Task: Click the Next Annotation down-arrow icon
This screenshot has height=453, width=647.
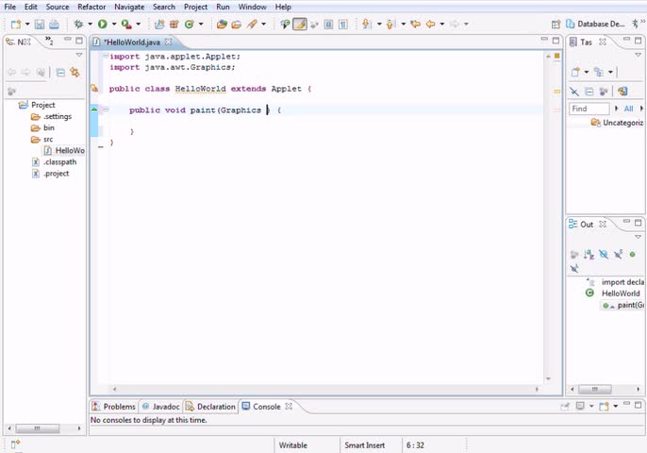Action: tap(366, 25)
